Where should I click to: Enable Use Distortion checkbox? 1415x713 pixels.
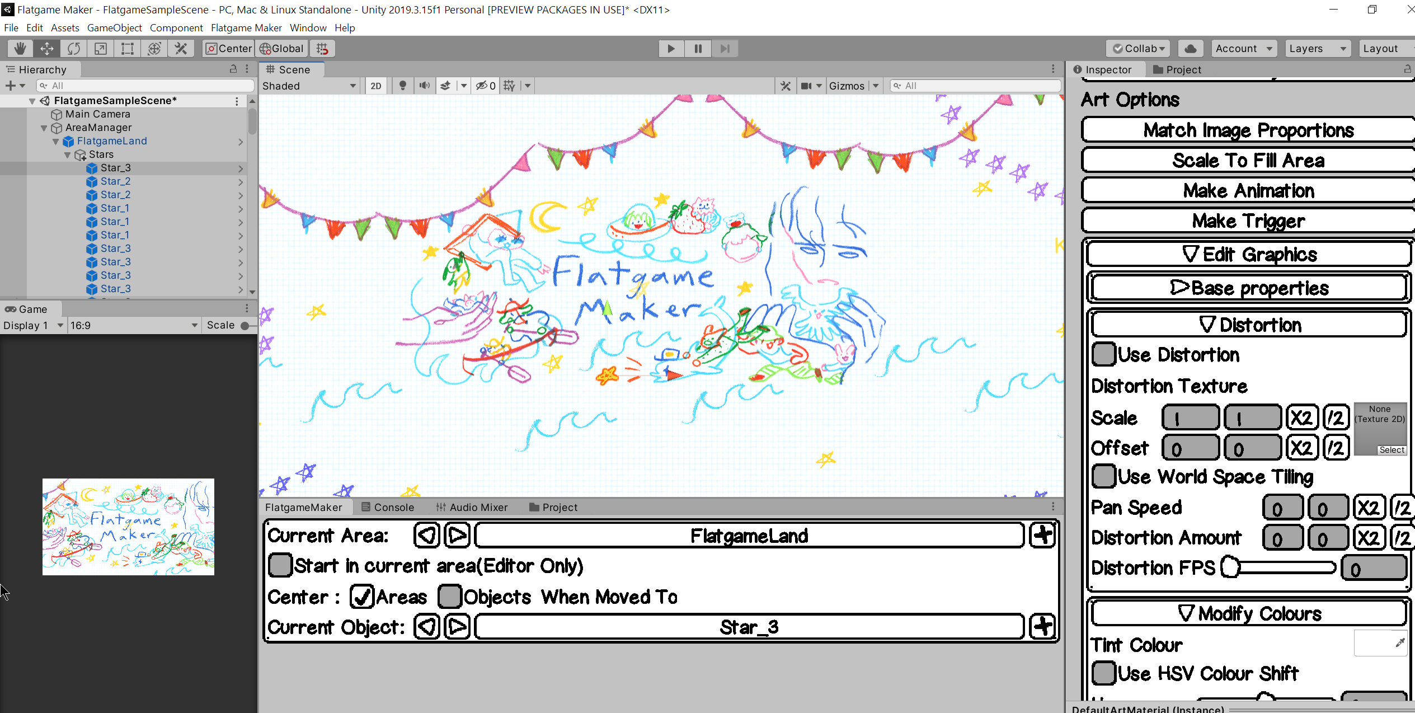point(1104,354)
